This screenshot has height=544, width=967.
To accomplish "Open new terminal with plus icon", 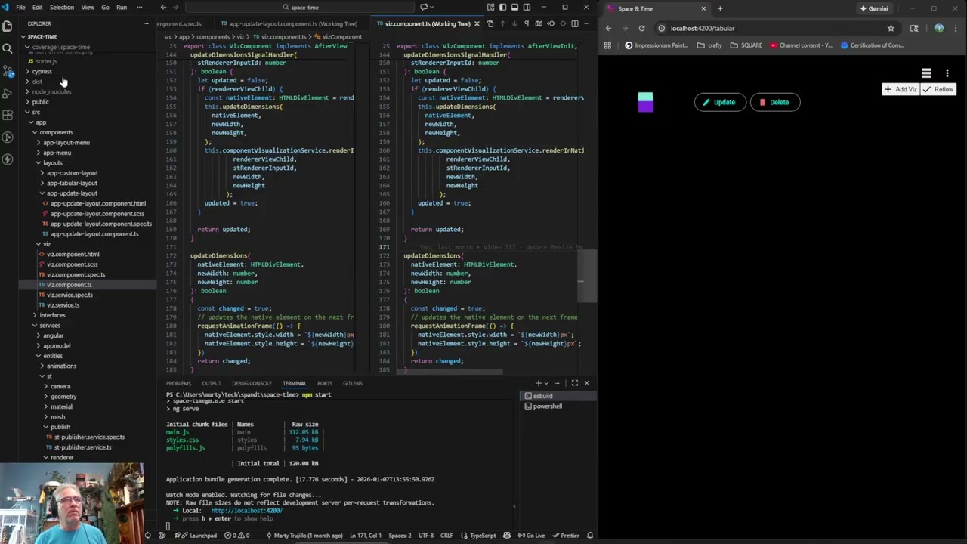I will [539, 383].
